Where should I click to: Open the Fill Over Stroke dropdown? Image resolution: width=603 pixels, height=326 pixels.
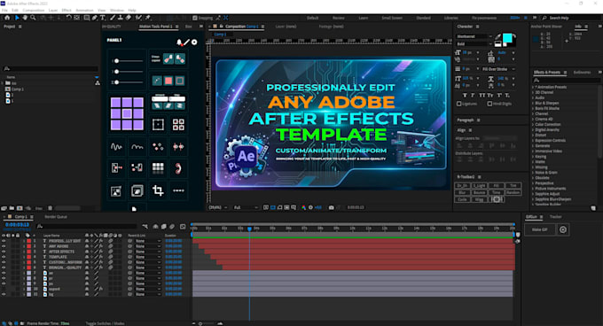[x=498, y=69]
